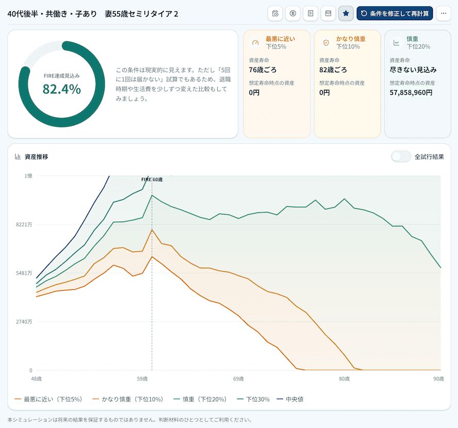Image resolution: width=458 pixels, height=428 pixels.
Task: Click the 90歳 x-axis label
Action: coord(438,378)
